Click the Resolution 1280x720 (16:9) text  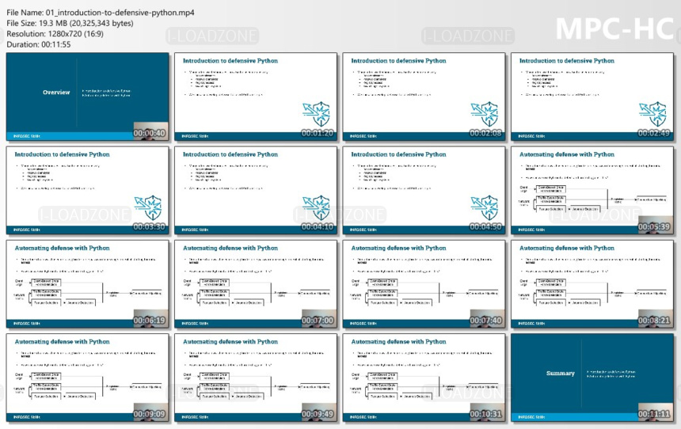coord(55,34)
